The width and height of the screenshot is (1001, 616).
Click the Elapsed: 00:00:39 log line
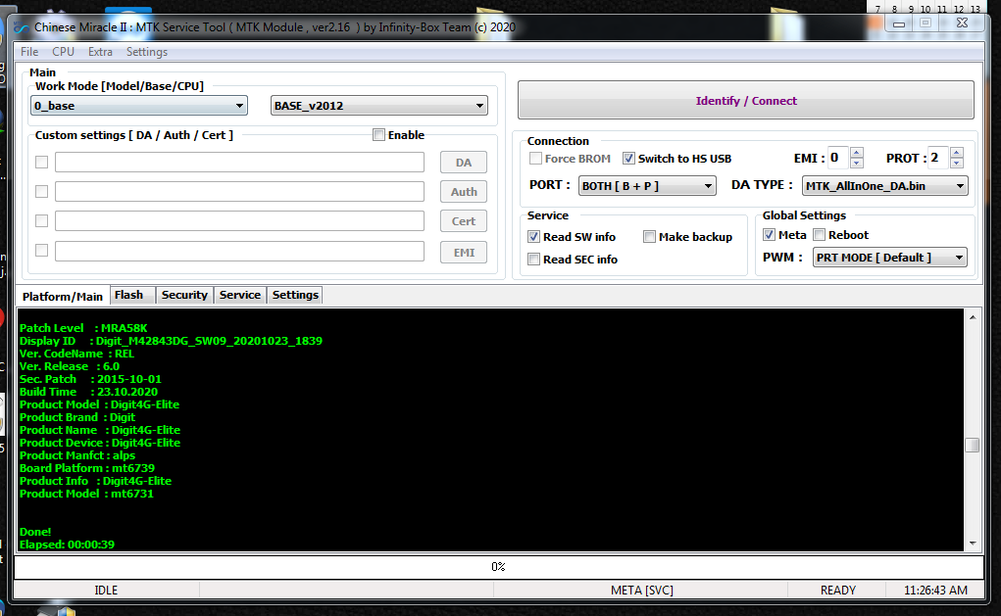(67, 545)
